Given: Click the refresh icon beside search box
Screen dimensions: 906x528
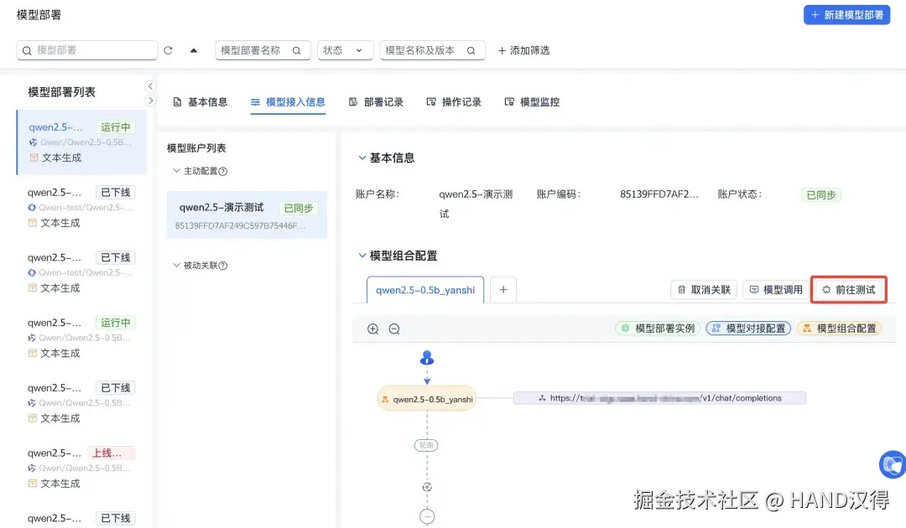Looking at the screenshot, I should click(x=168, y=50).
